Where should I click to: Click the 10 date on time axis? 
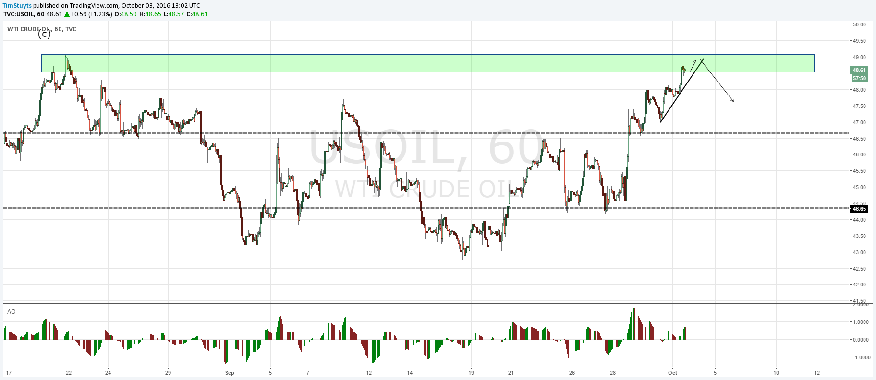(x=776, y=373)
